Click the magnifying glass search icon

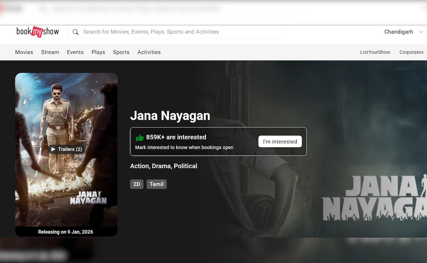[x=75, y=32]
